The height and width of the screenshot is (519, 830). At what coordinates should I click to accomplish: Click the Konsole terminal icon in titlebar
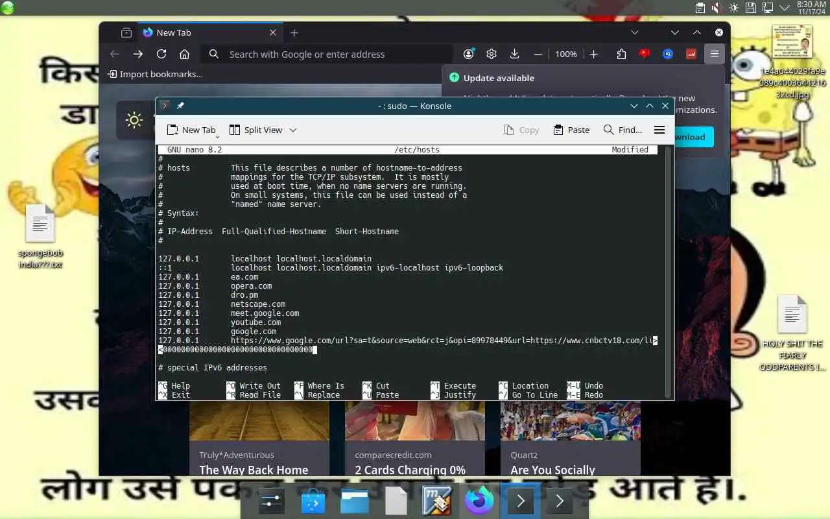coord(165,106)
